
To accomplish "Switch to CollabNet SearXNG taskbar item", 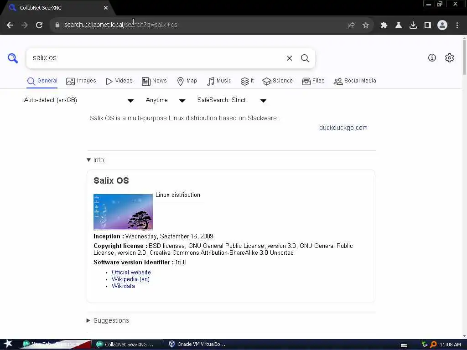I will tap(127, 345).
